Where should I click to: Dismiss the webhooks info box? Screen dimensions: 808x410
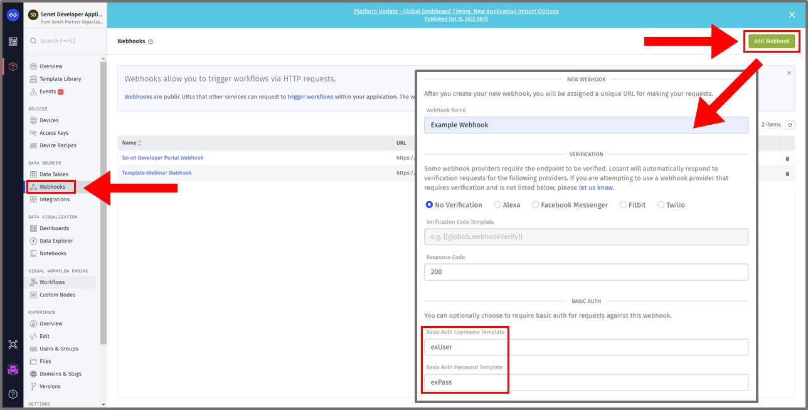(x=789, y=73)
